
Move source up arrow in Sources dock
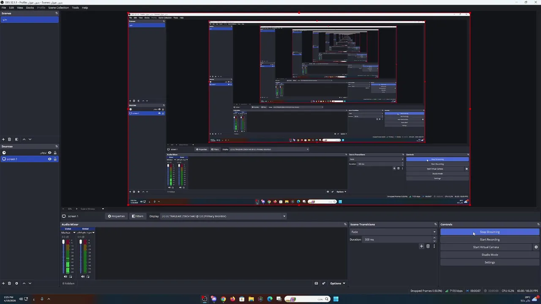(x=24, y=283)
